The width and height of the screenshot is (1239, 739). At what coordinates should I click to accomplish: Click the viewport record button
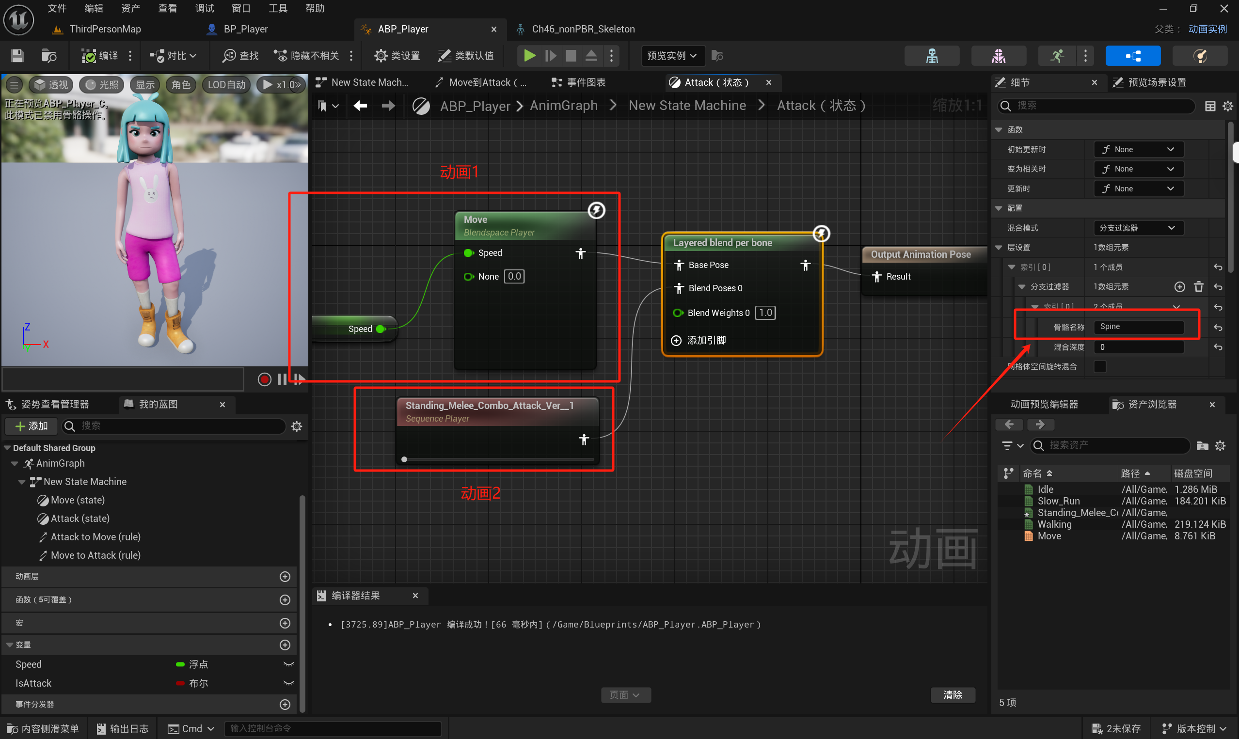pos(265,379)
